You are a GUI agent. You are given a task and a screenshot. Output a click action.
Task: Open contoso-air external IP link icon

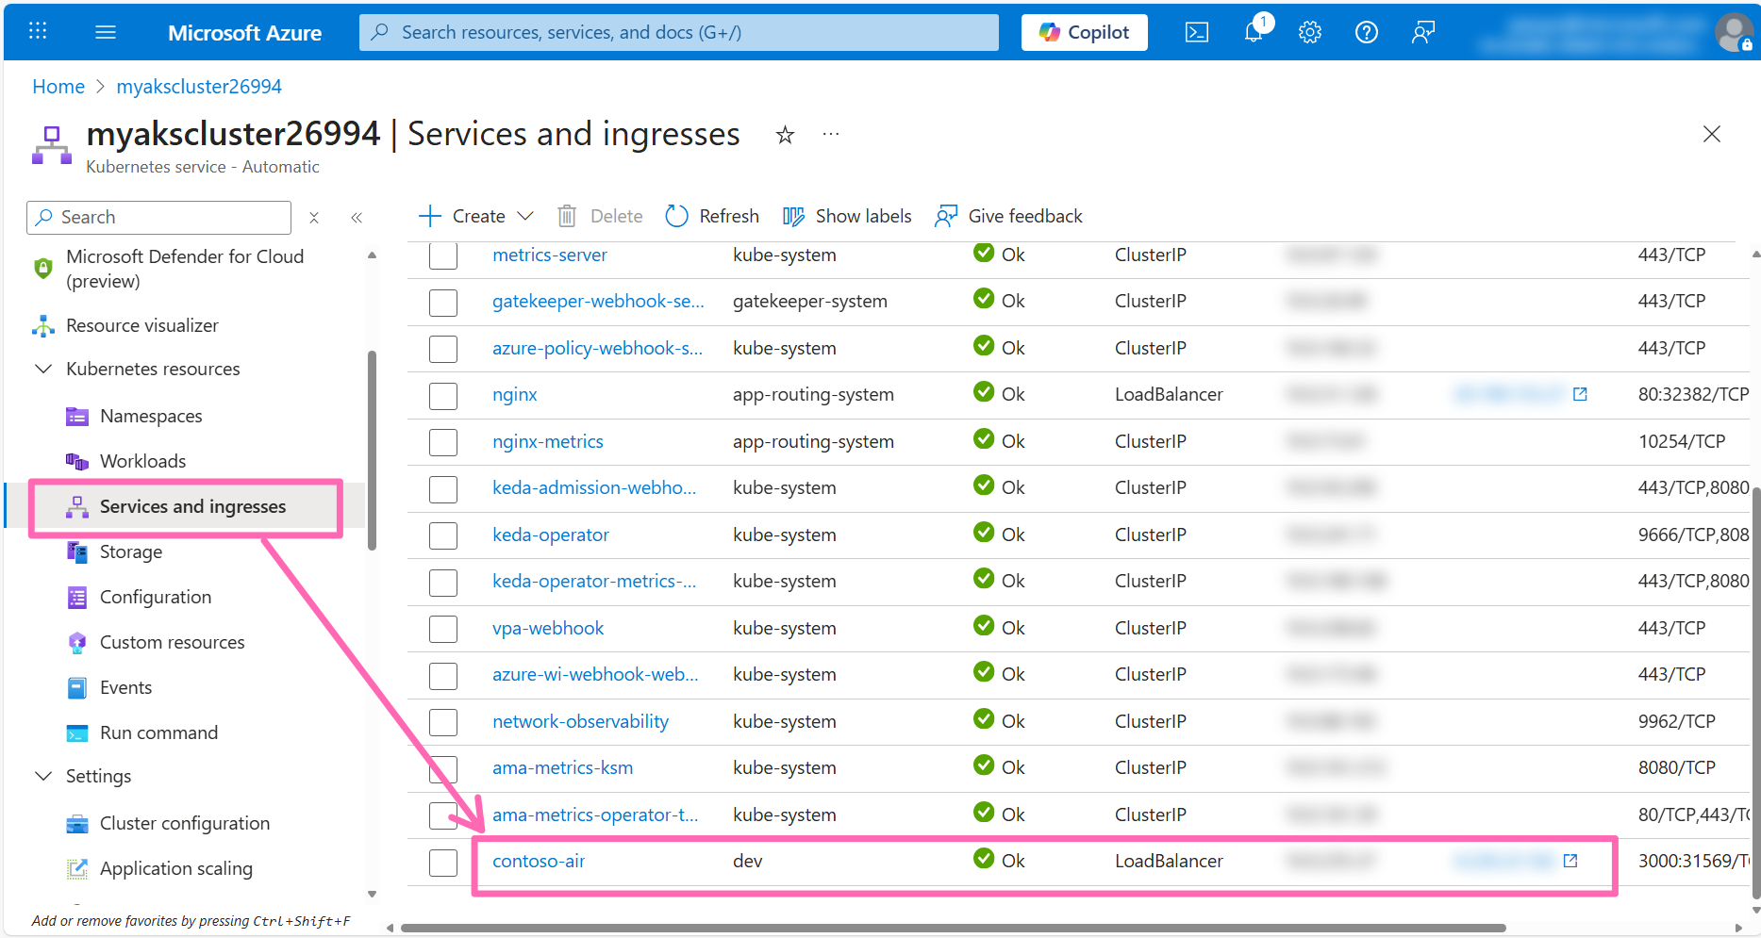click(1570, 861)
